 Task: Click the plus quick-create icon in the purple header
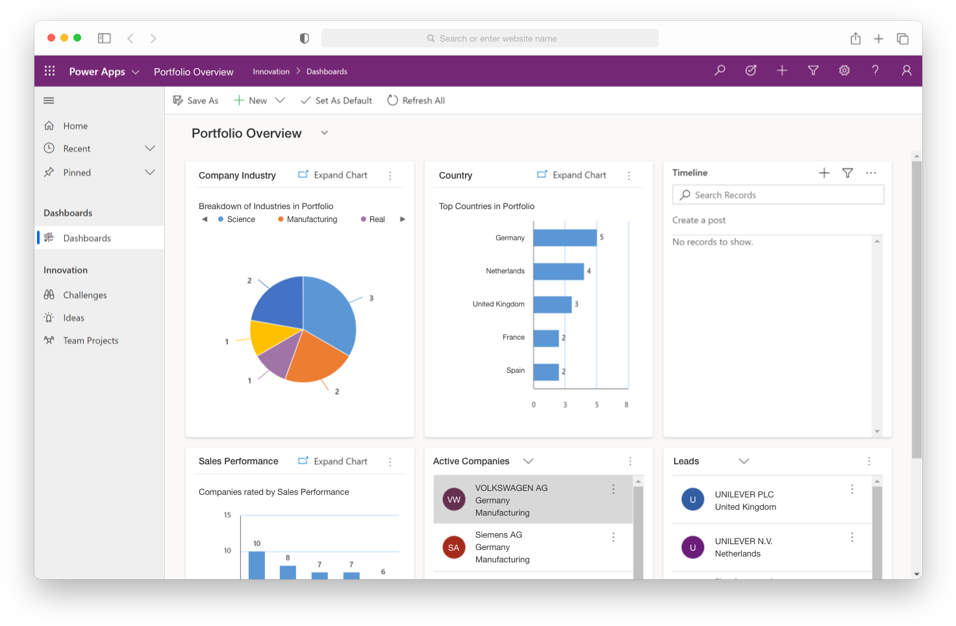[x=782, y=70]
